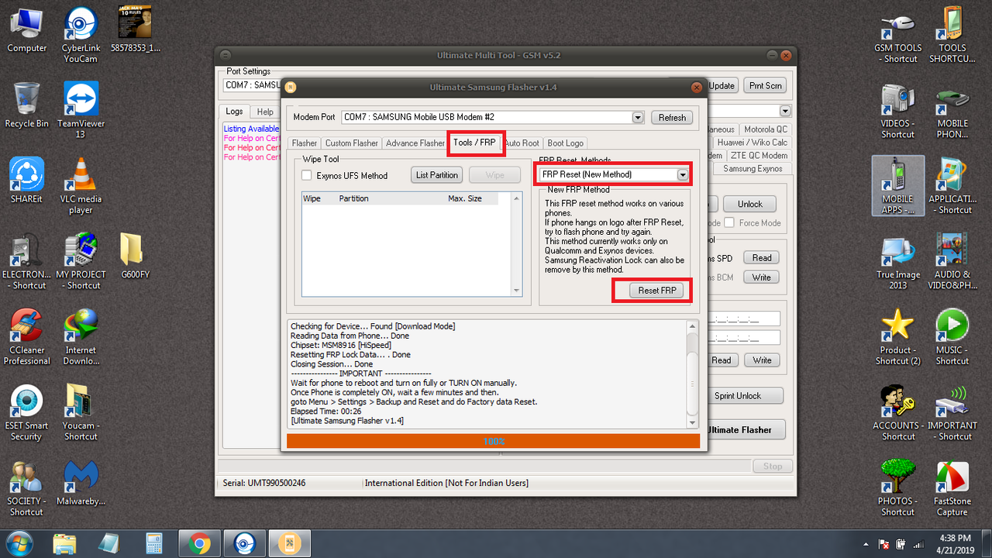Launch FastStone Capture from desktop
The image size is (992, 558).
coord(952,488)
